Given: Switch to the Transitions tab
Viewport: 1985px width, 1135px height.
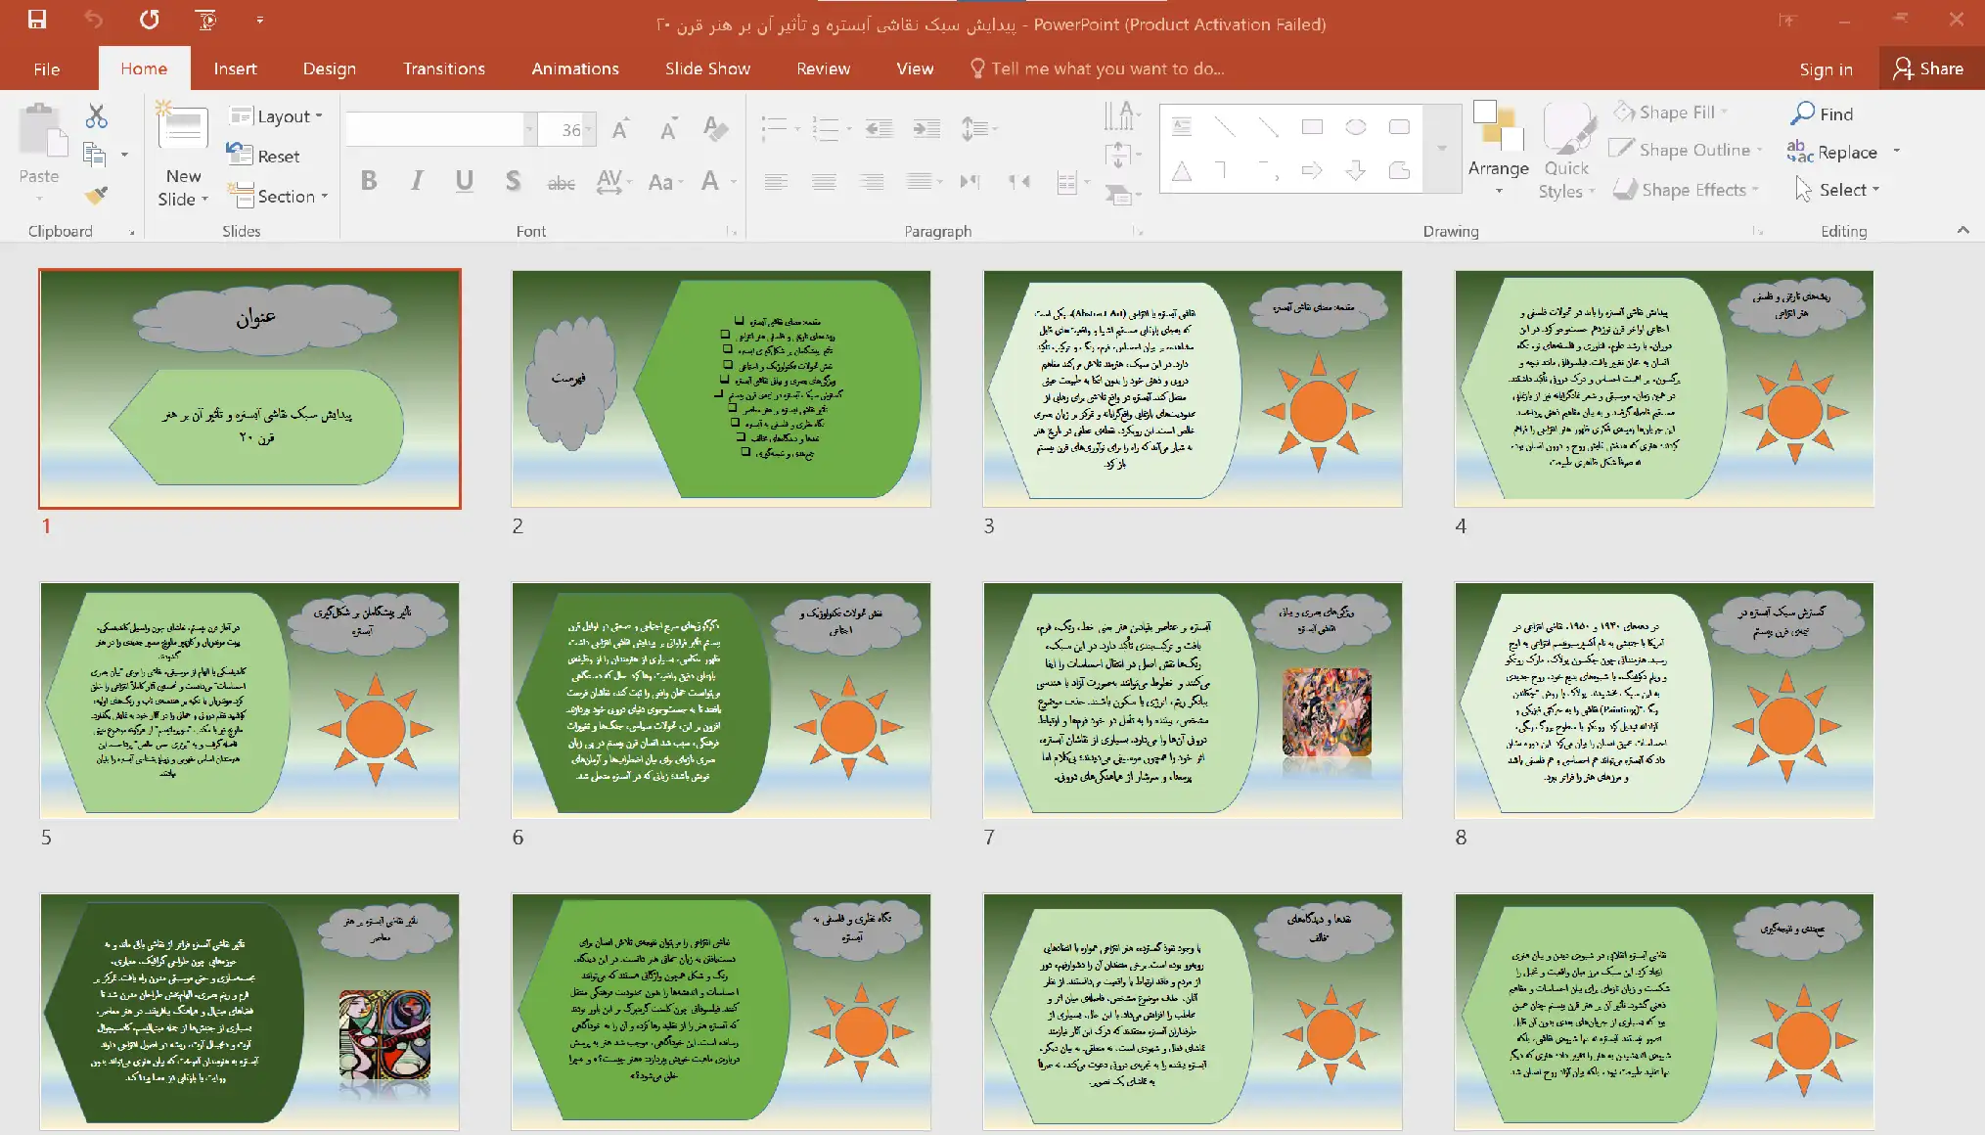Looking at the screenshot, I should pos(443,68).
